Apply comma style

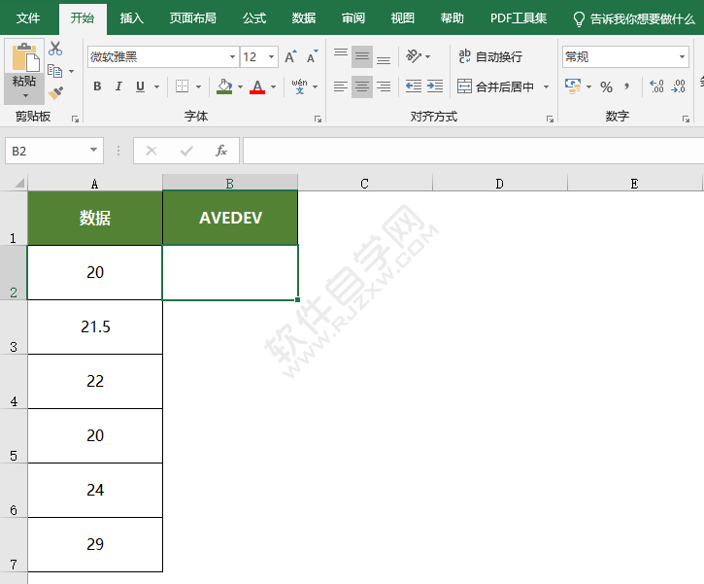click(x=626, y=86)
